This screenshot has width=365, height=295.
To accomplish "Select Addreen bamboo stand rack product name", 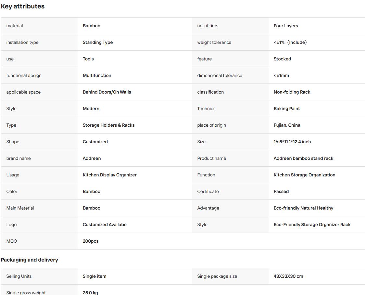I will (x=303, y=158).
